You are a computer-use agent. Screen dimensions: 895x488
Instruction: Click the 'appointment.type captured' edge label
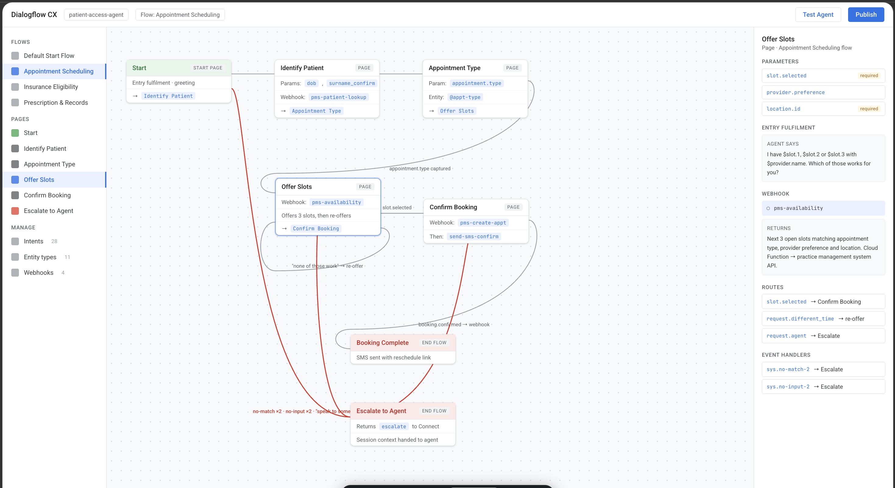click(x=420, y=168)
